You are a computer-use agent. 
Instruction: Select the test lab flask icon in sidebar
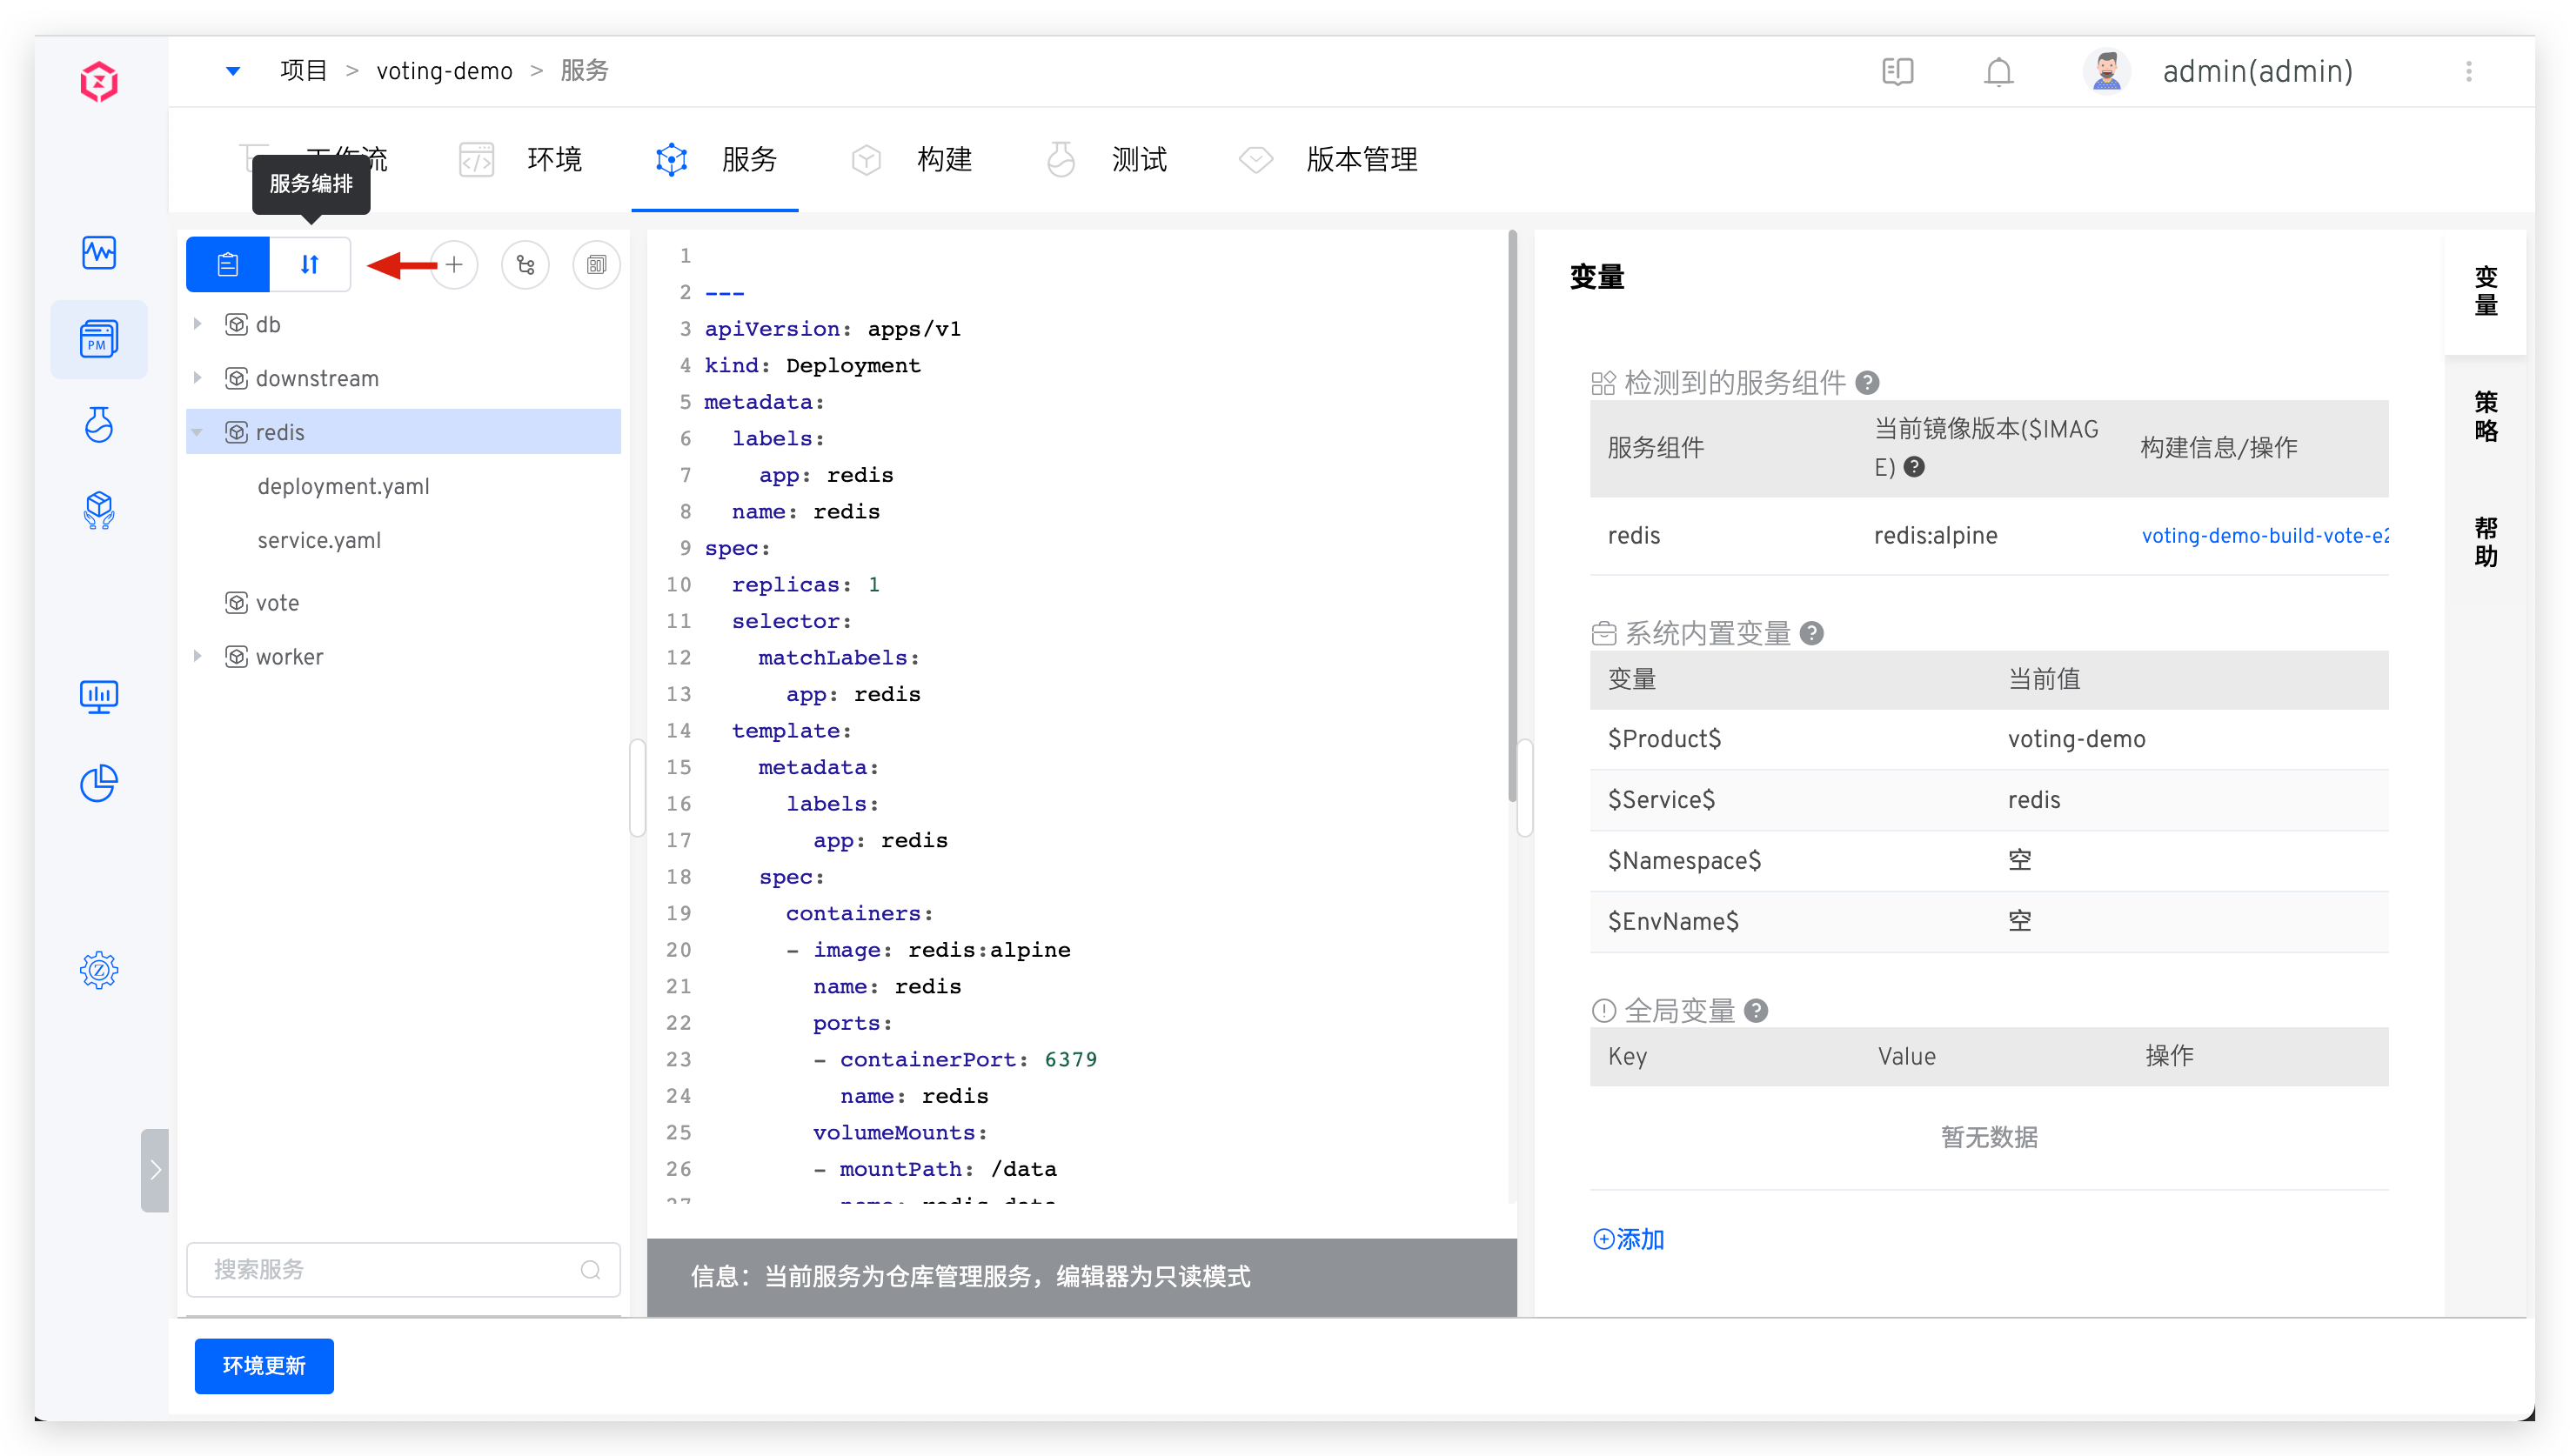point(99,424)
